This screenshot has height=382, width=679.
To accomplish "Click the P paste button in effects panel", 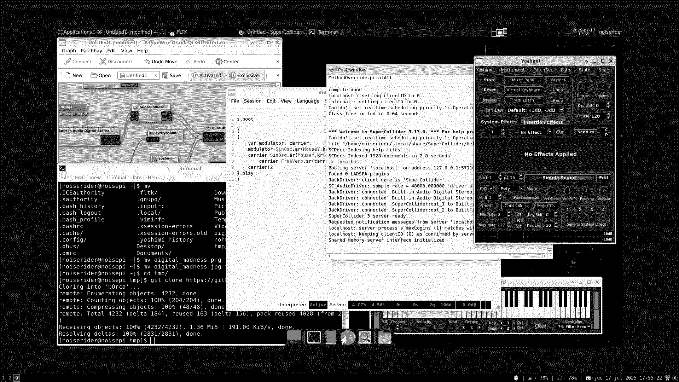I will pos(607,135).
